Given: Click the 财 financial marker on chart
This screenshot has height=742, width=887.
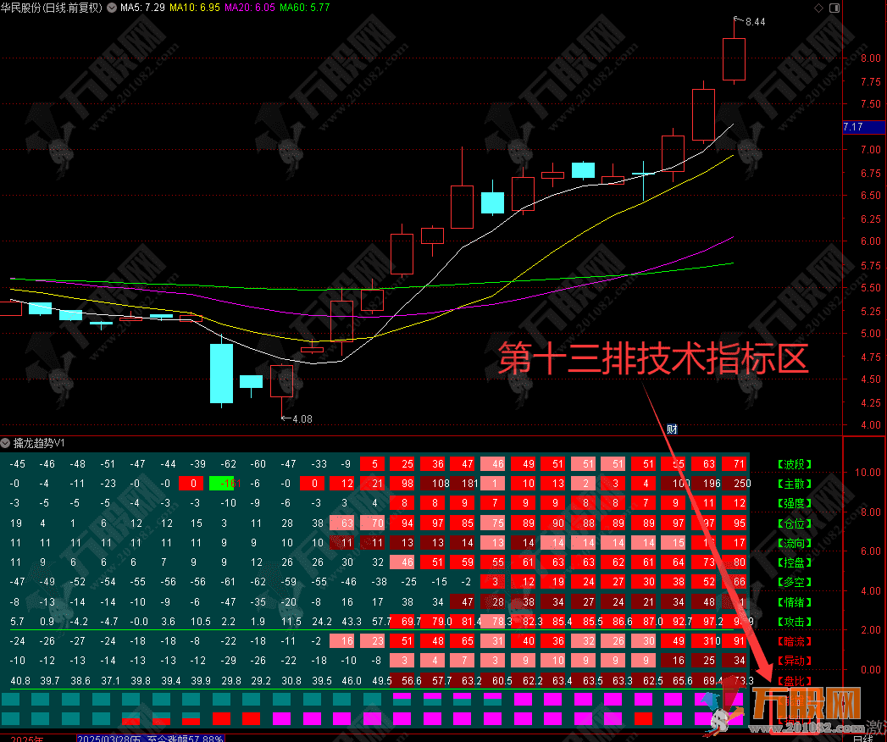Looking at the screenshot, I should point(672,429).
